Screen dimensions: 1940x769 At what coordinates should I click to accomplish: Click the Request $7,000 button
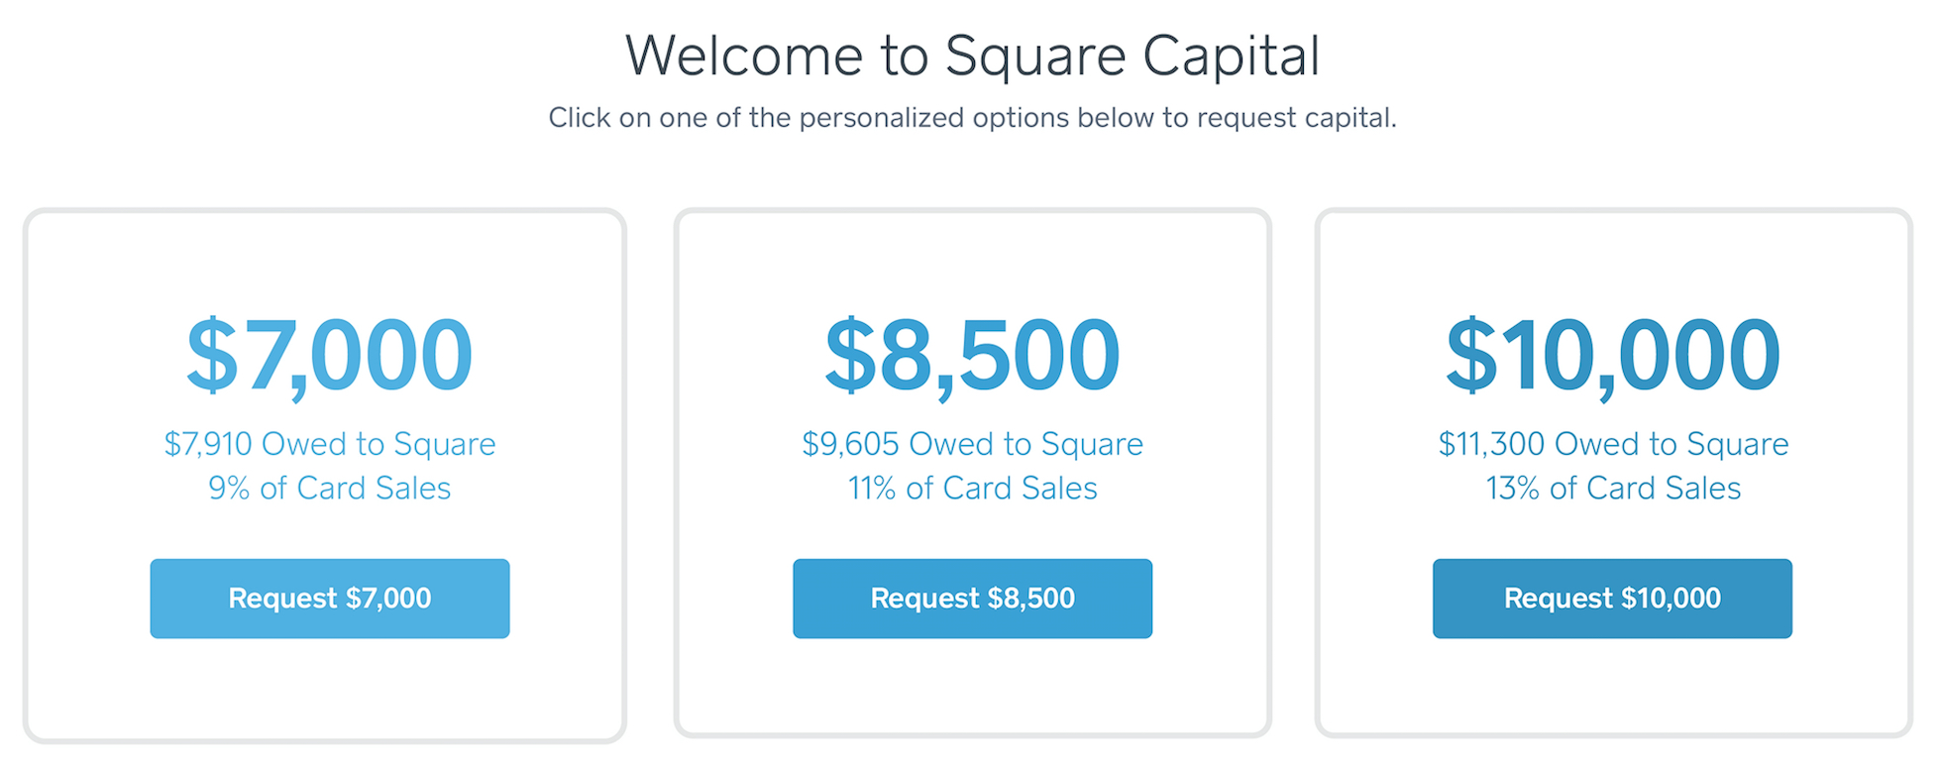pos(330,599)
